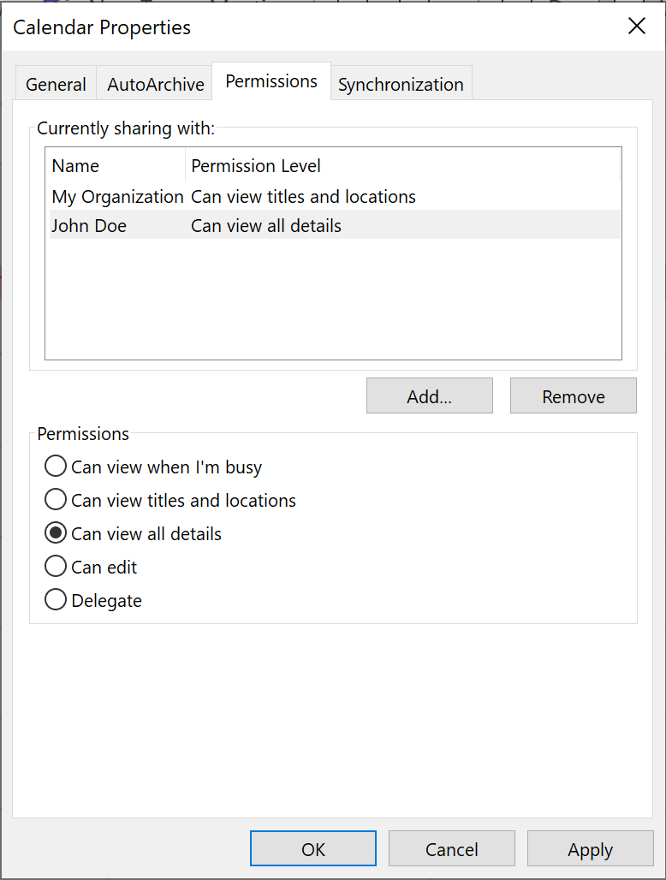The width and height of the screenshot is (666, 880).
Task: Set permission level to Delegate
Action: (56, 600)
